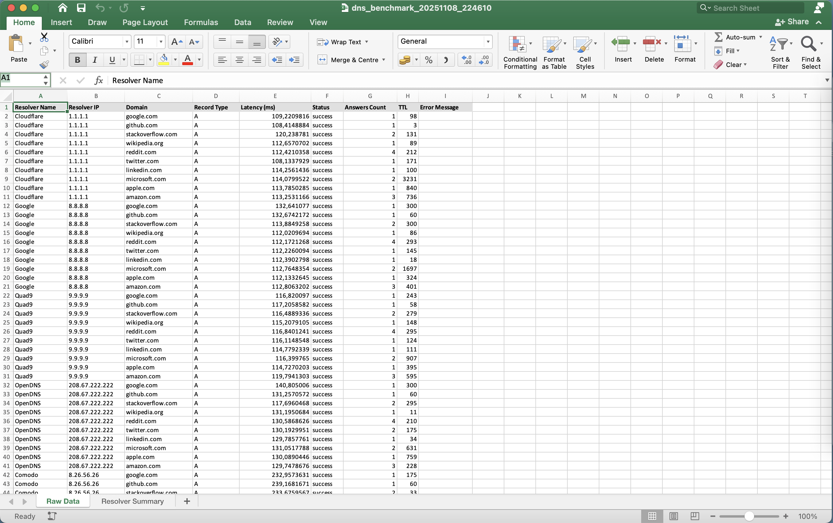Open the Page Layout ribbon tab

tap(145, 22)
